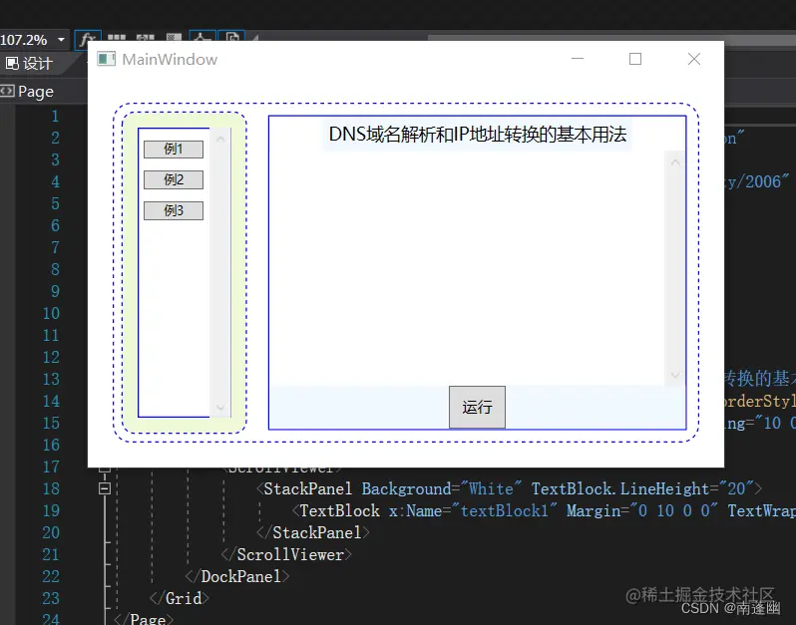Click the </StackPanel> closing tag
The width and height of the screenshot is (796, 625).
(313, 532)
